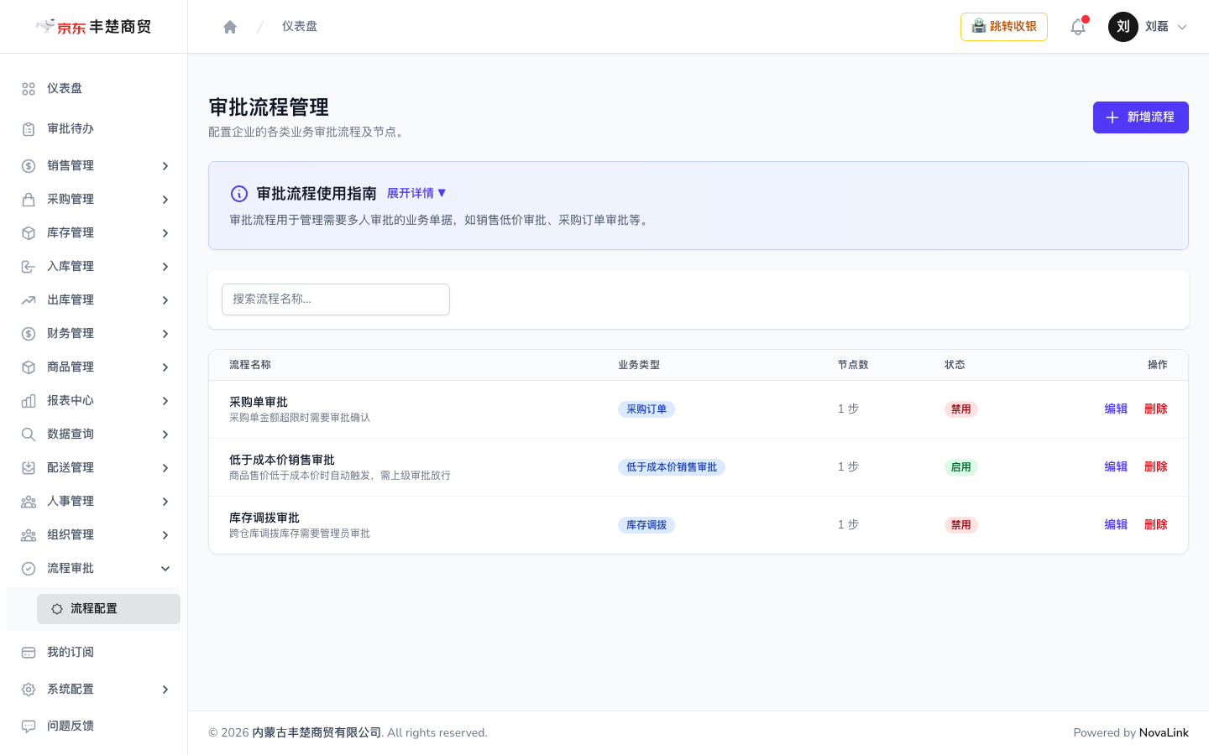This screenshot has height=755, width=1209.
Task: Click 内蒙古丰楚商贸有限公司 in footer
Action: coord(317,732)
